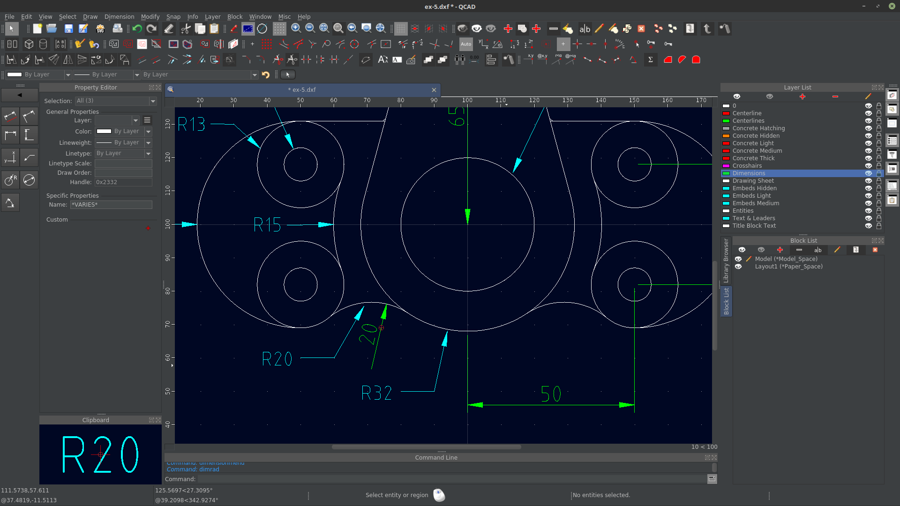Open the Layer property dropdown
Screen dimensions: 900x506
pyautogui.click(x=117, y=120)
